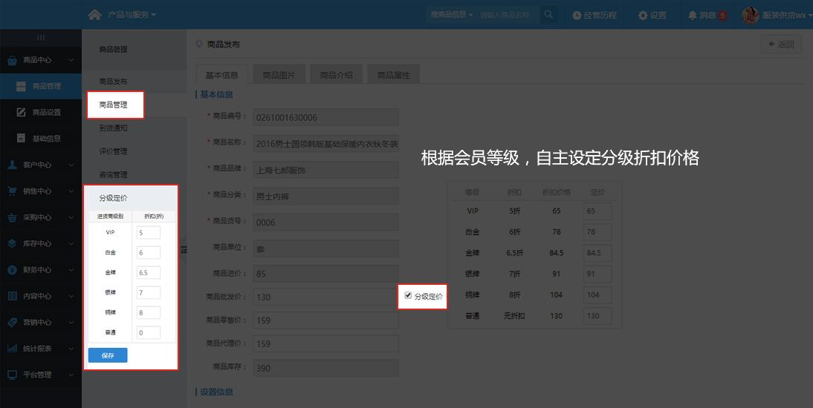Click 商品编号 field 0261001630006

325,117
